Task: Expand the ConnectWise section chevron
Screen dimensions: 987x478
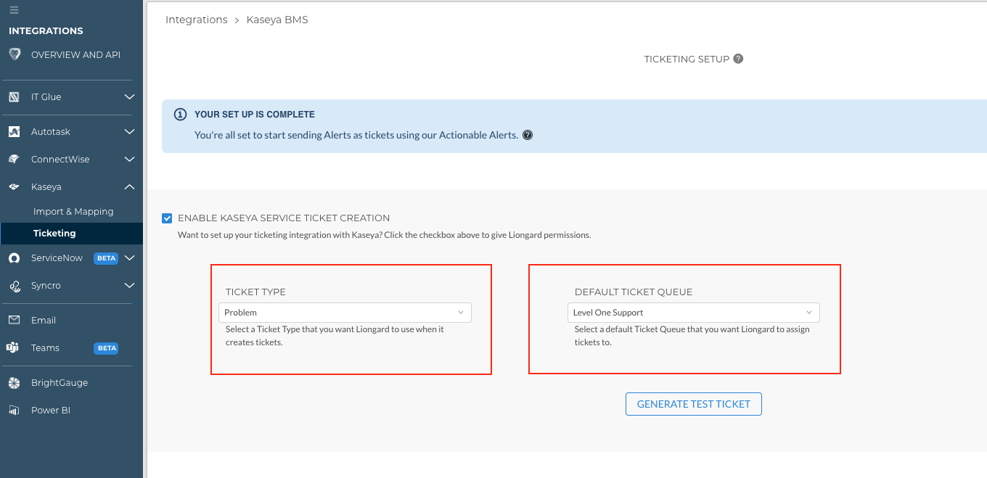Action: click(129, 160)
